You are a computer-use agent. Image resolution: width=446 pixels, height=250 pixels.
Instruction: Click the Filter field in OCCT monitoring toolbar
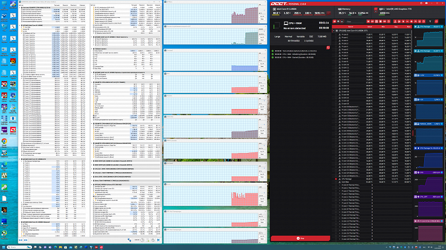pyautogui.click(x=355, y=22)
